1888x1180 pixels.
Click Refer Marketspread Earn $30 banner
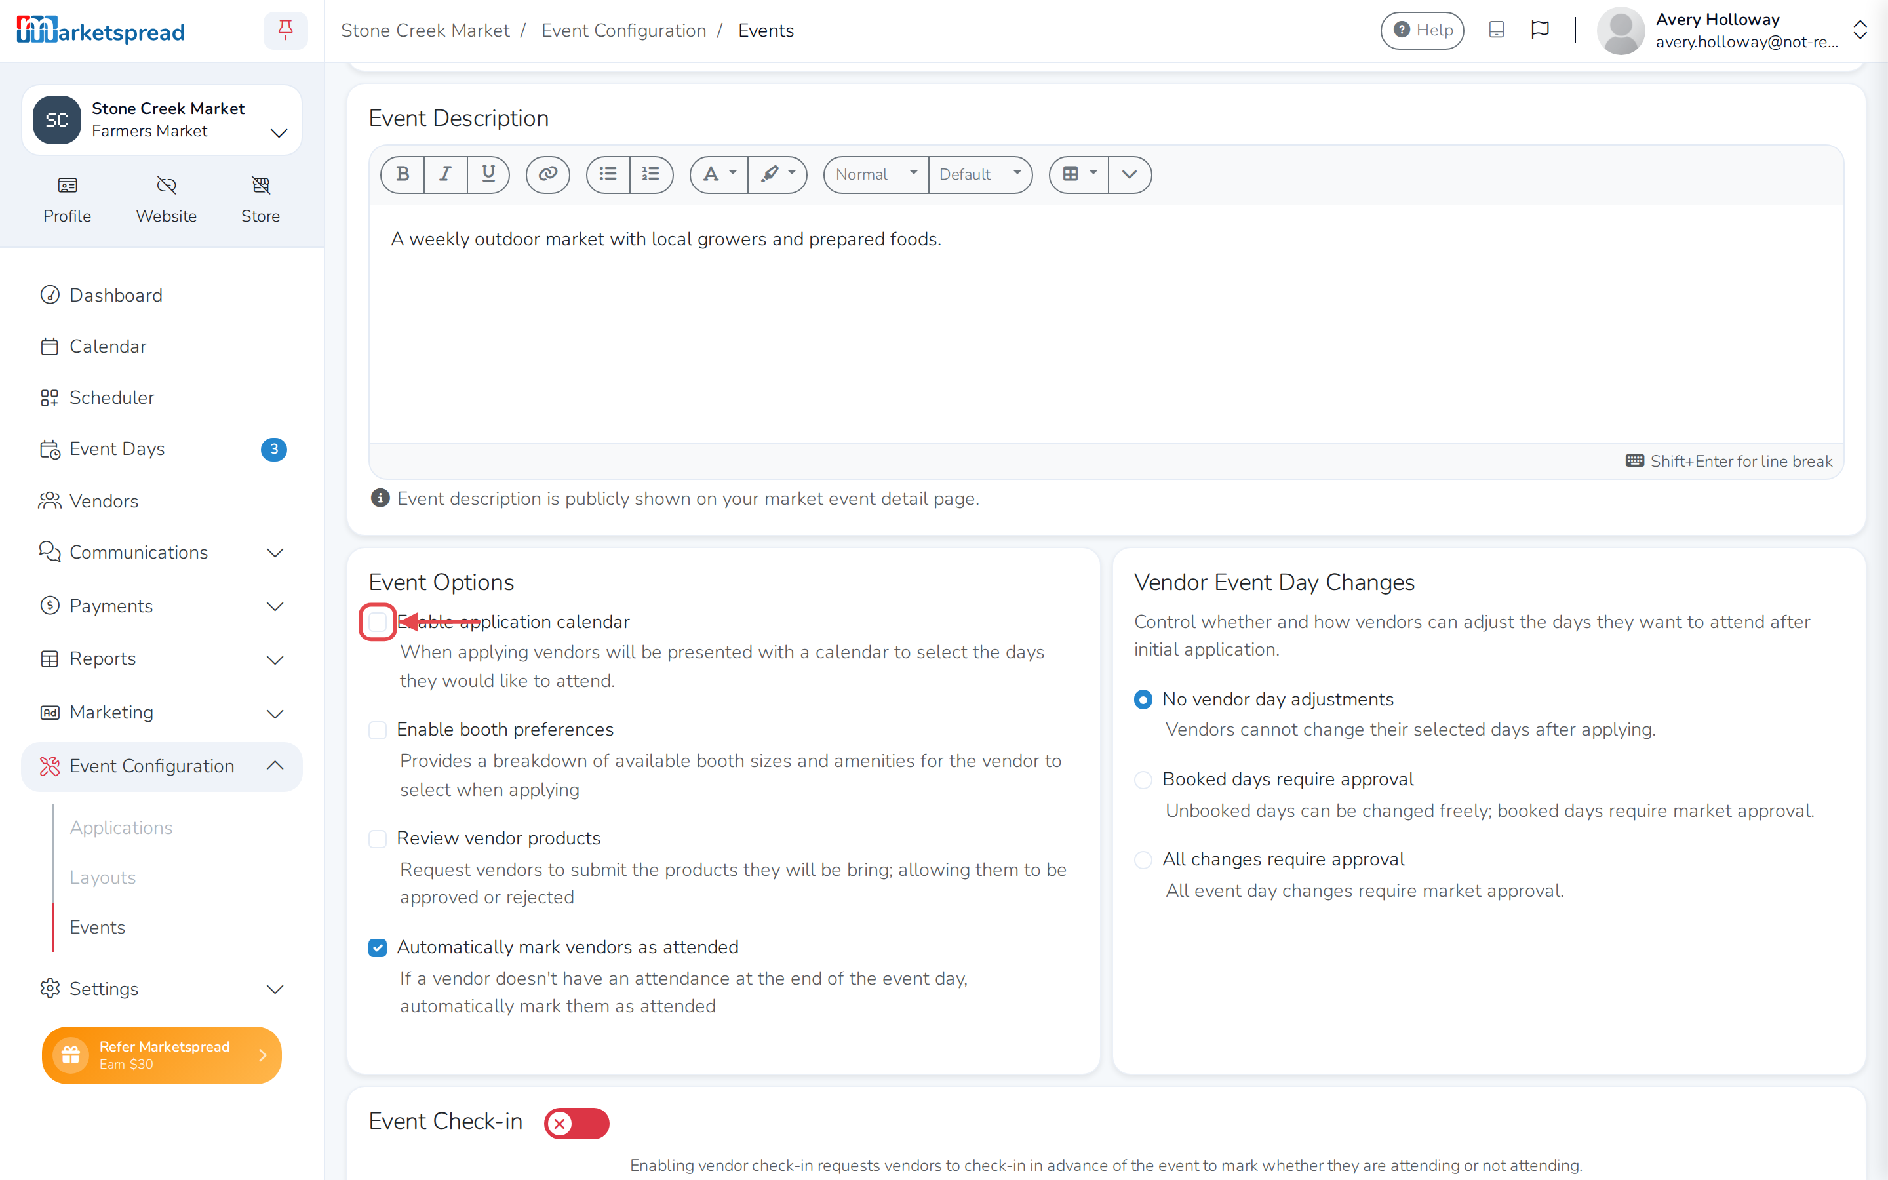[x=161, y=1054]
